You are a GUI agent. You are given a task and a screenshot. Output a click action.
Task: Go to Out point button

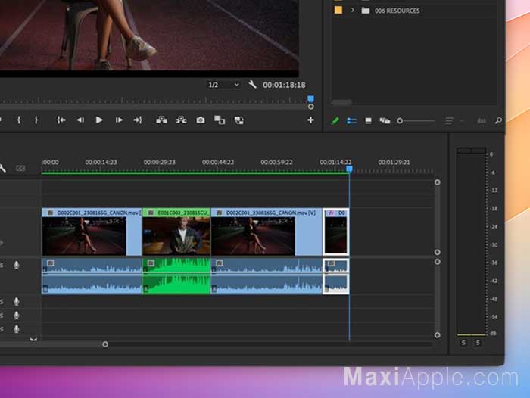138,120
